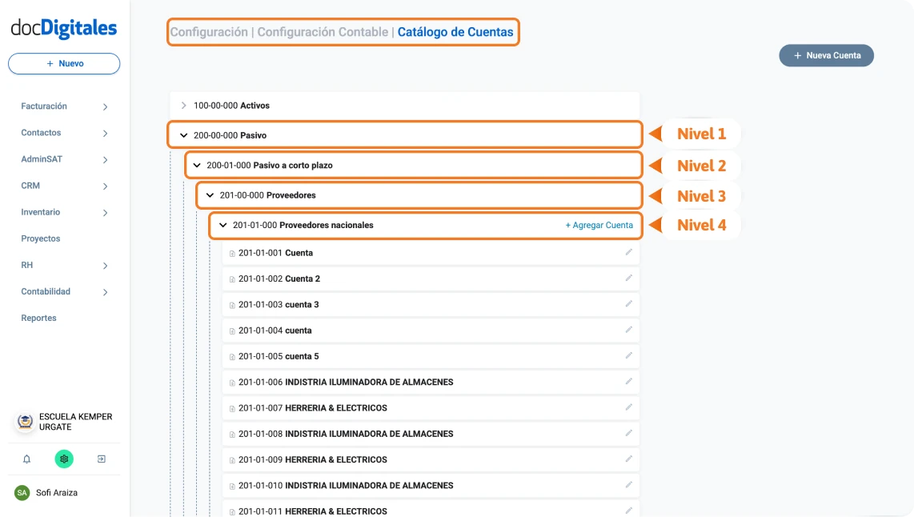Click pencil icon for 201-01-005 cuenta 5
The height and width of the screenshot is (517, 914).
[629, 355]
